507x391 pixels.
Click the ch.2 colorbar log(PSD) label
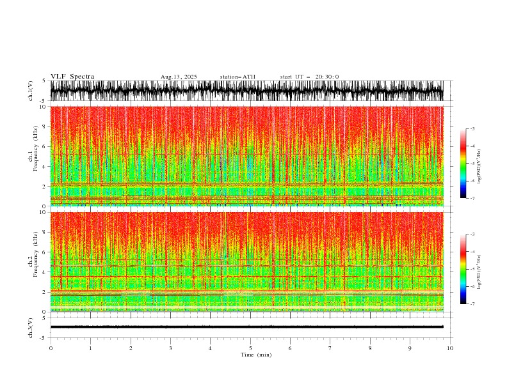pyautogui.click(x=479, y=272)
